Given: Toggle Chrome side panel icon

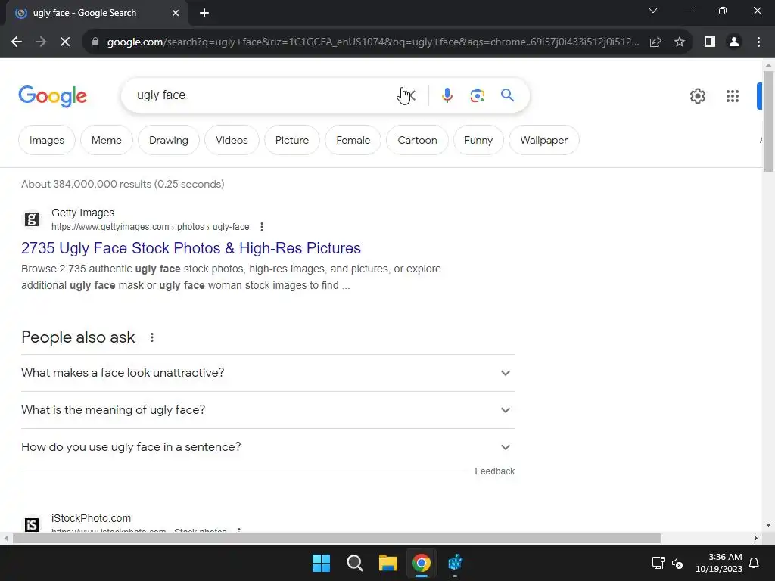Looking at the screenshot, I should click(x=710, y=42).
